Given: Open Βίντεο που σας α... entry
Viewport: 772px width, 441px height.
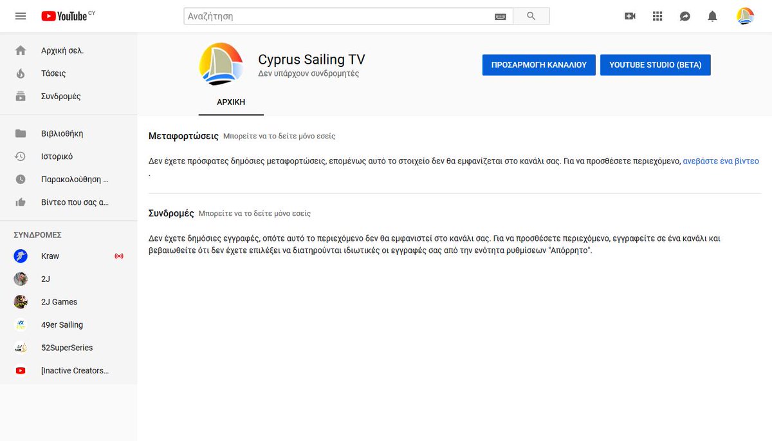Looking at the screenshot, I should point(75,202).
